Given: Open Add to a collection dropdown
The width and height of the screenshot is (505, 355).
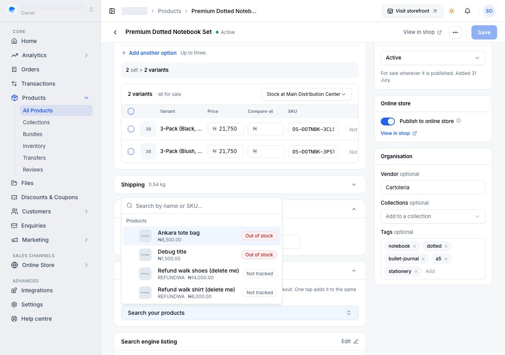Looking at the screenshot, I should (433, 217).
